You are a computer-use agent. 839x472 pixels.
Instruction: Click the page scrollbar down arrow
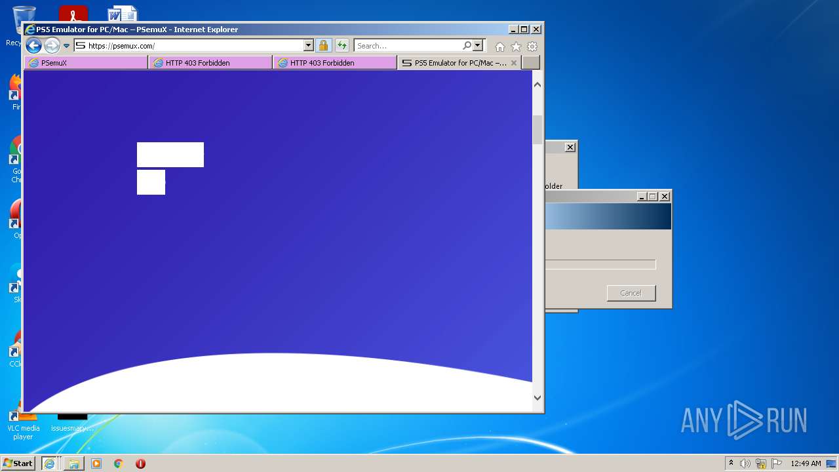pyautogui.click(x=537, y=397)
